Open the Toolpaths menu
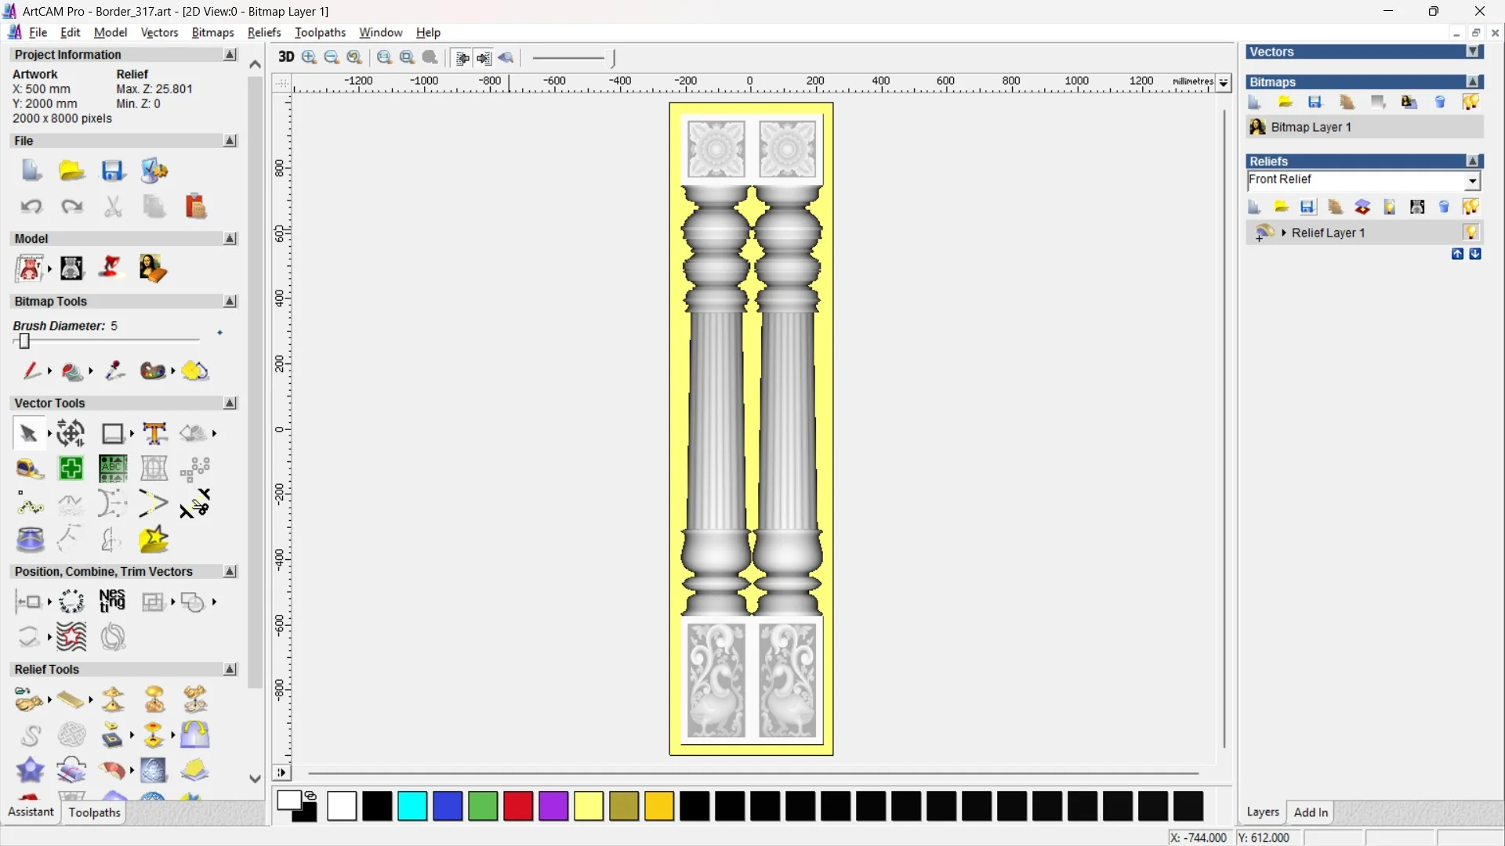 click(320, 32)
